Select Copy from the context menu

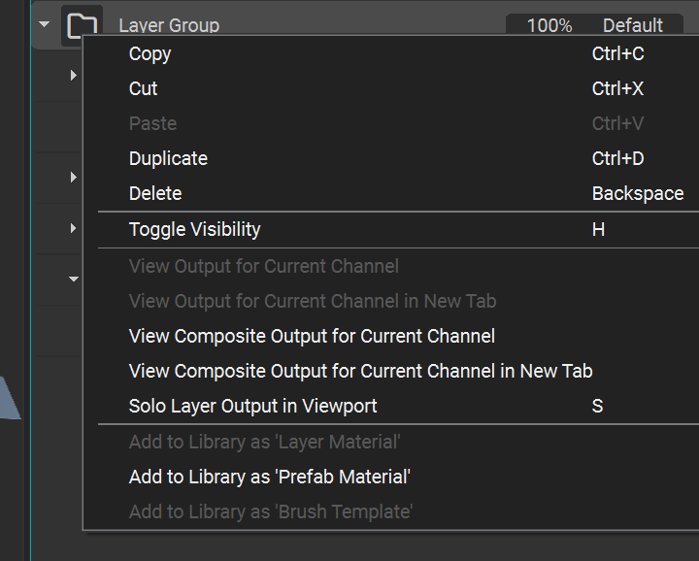coord(150,54)
